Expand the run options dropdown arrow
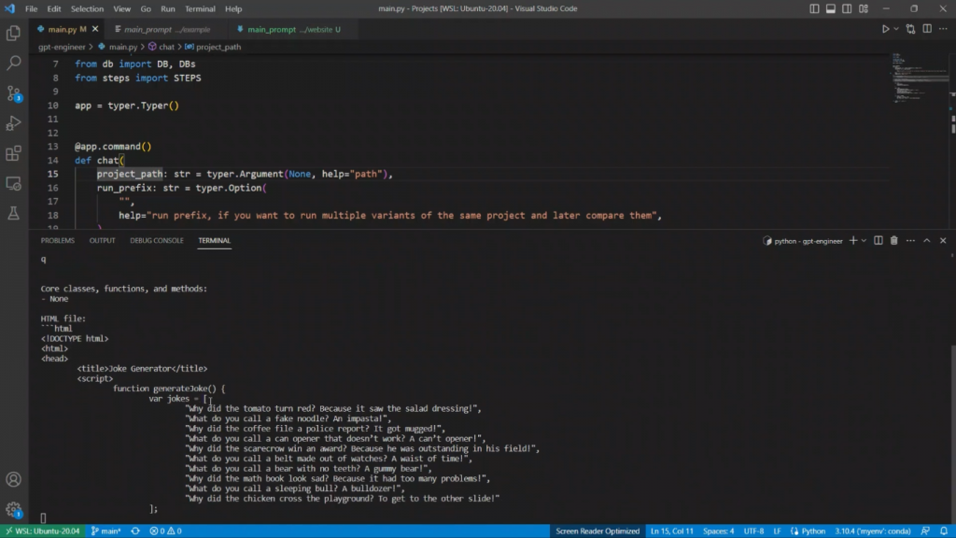 click(898, 30)
